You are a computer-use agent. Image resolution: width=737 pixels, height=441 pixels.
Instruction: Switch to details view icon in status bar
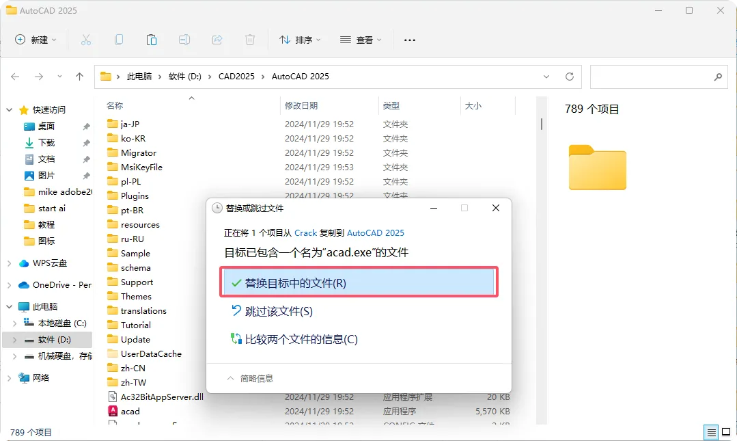tap(712, 432)
